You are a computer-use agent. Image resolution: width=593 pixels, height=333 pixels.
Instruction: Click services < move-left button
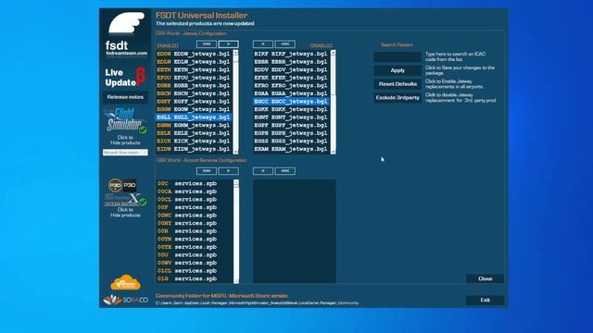263,171
